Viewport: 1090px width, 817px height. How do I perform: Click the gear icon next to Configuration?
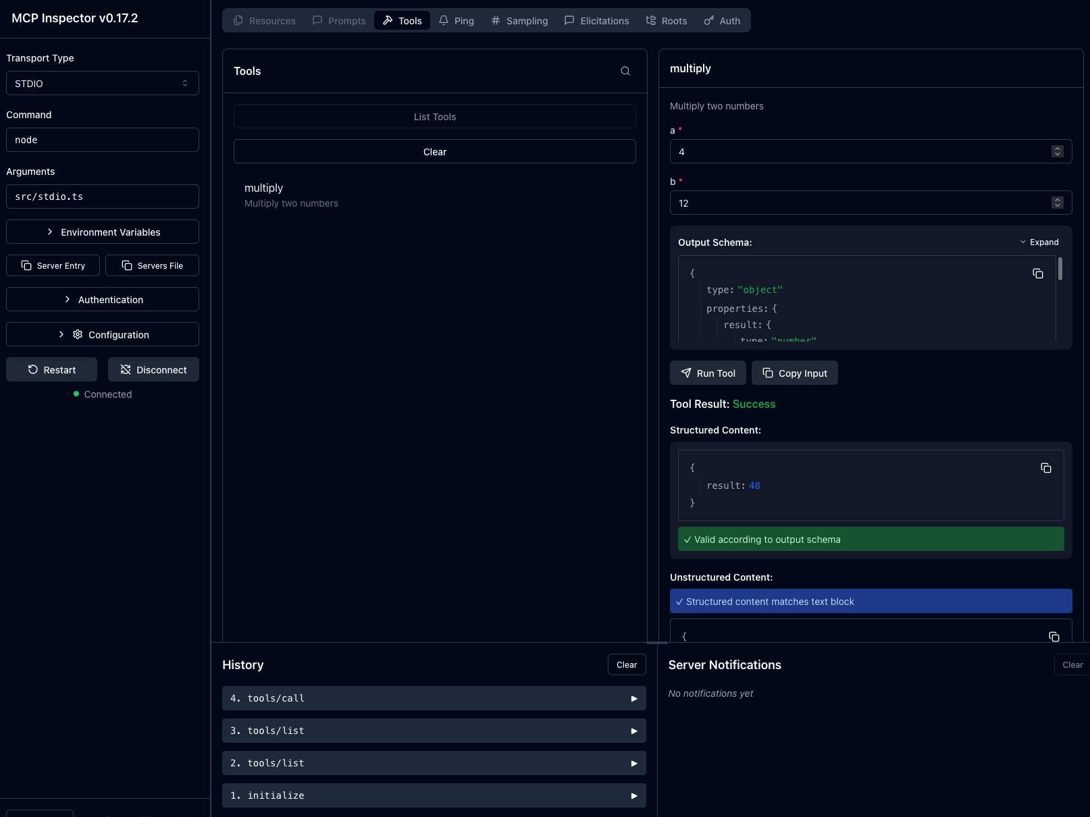point(77,334)
